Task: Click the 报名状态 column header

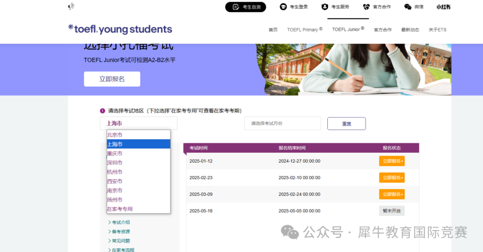Action: [392, 148]
